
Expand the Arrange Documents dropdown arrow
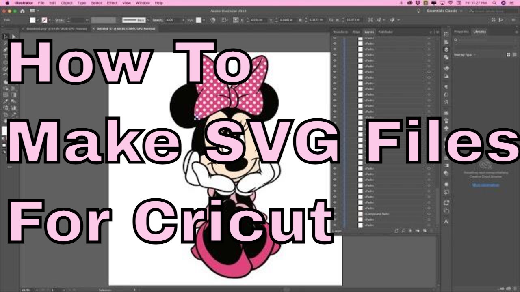point(37,11)
